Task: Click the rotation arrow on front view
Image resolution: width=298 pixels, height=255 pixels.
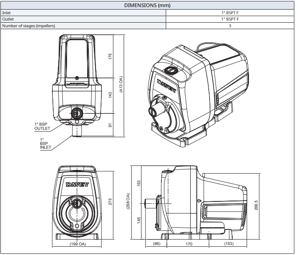Action: click(x=83, y=209)
